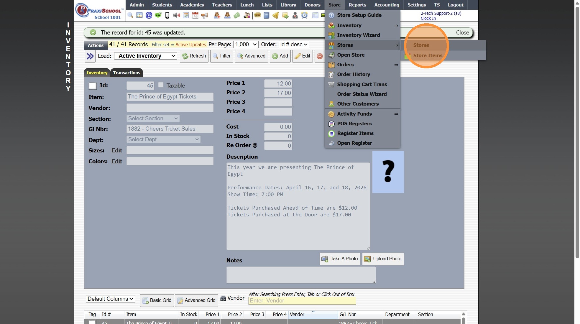This screenshot has width=580, height=324.
Task: Click the Enter Vendor search field
Action: coord(302,301)
